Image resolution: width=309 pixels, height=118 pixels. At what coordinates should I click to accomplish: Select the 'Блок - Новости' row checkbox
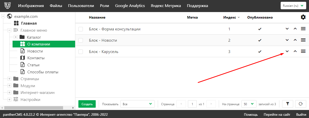[x=81, y=40]
